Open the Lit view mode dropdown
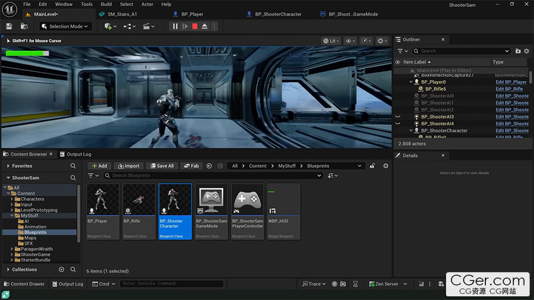This screenshot has width=534, height=300. pos(331,41)
